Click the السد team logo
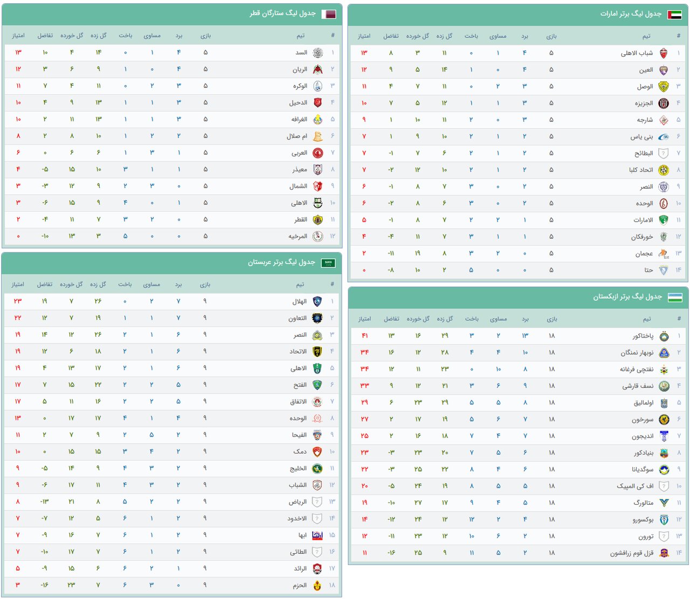 [318, 53]
